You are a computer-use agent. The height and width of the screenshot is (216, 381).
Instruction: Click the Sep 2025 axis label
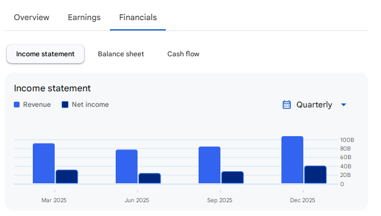[220, 200]
